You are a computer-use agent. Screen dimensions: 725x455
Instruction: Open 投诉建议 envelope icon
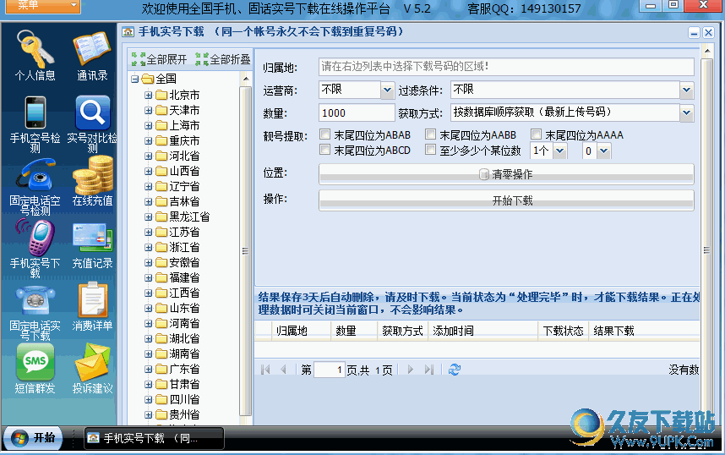92,363
